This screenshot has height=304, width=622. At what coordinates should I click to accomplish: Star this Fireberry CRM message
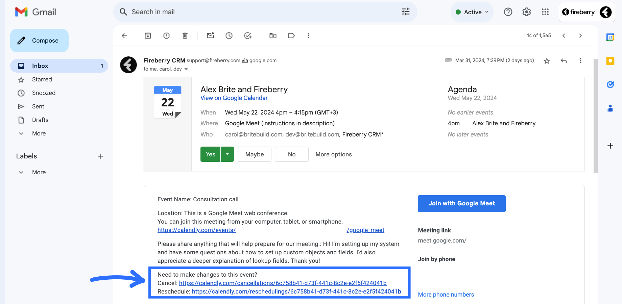click(x=547, y=61)
